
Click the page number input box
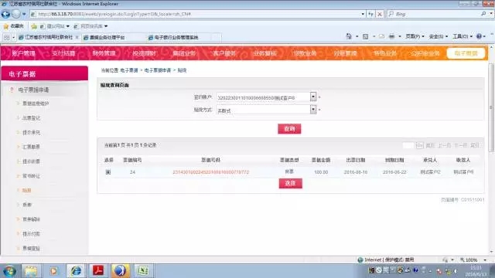click(x=408, y=145)
